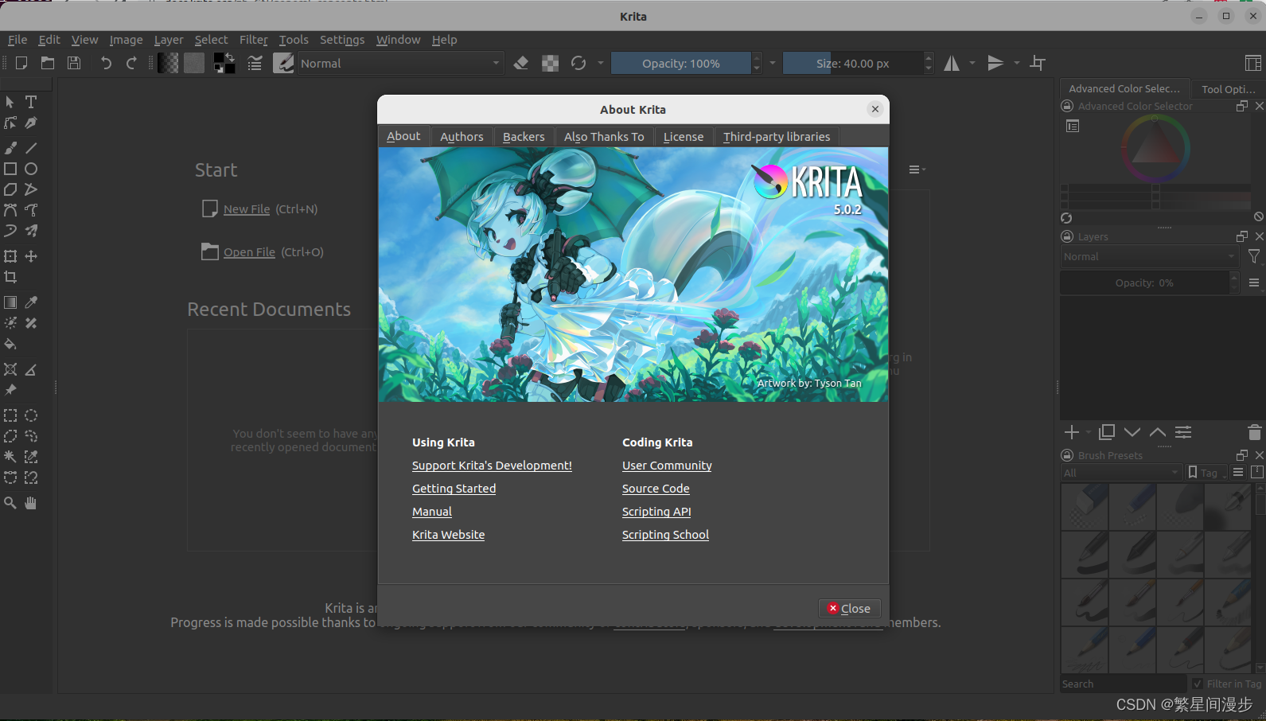The width and height of the screenshot is (1266, 721).
Task: Expand horizontal mirror options arrow
Action: pos(972,63)
